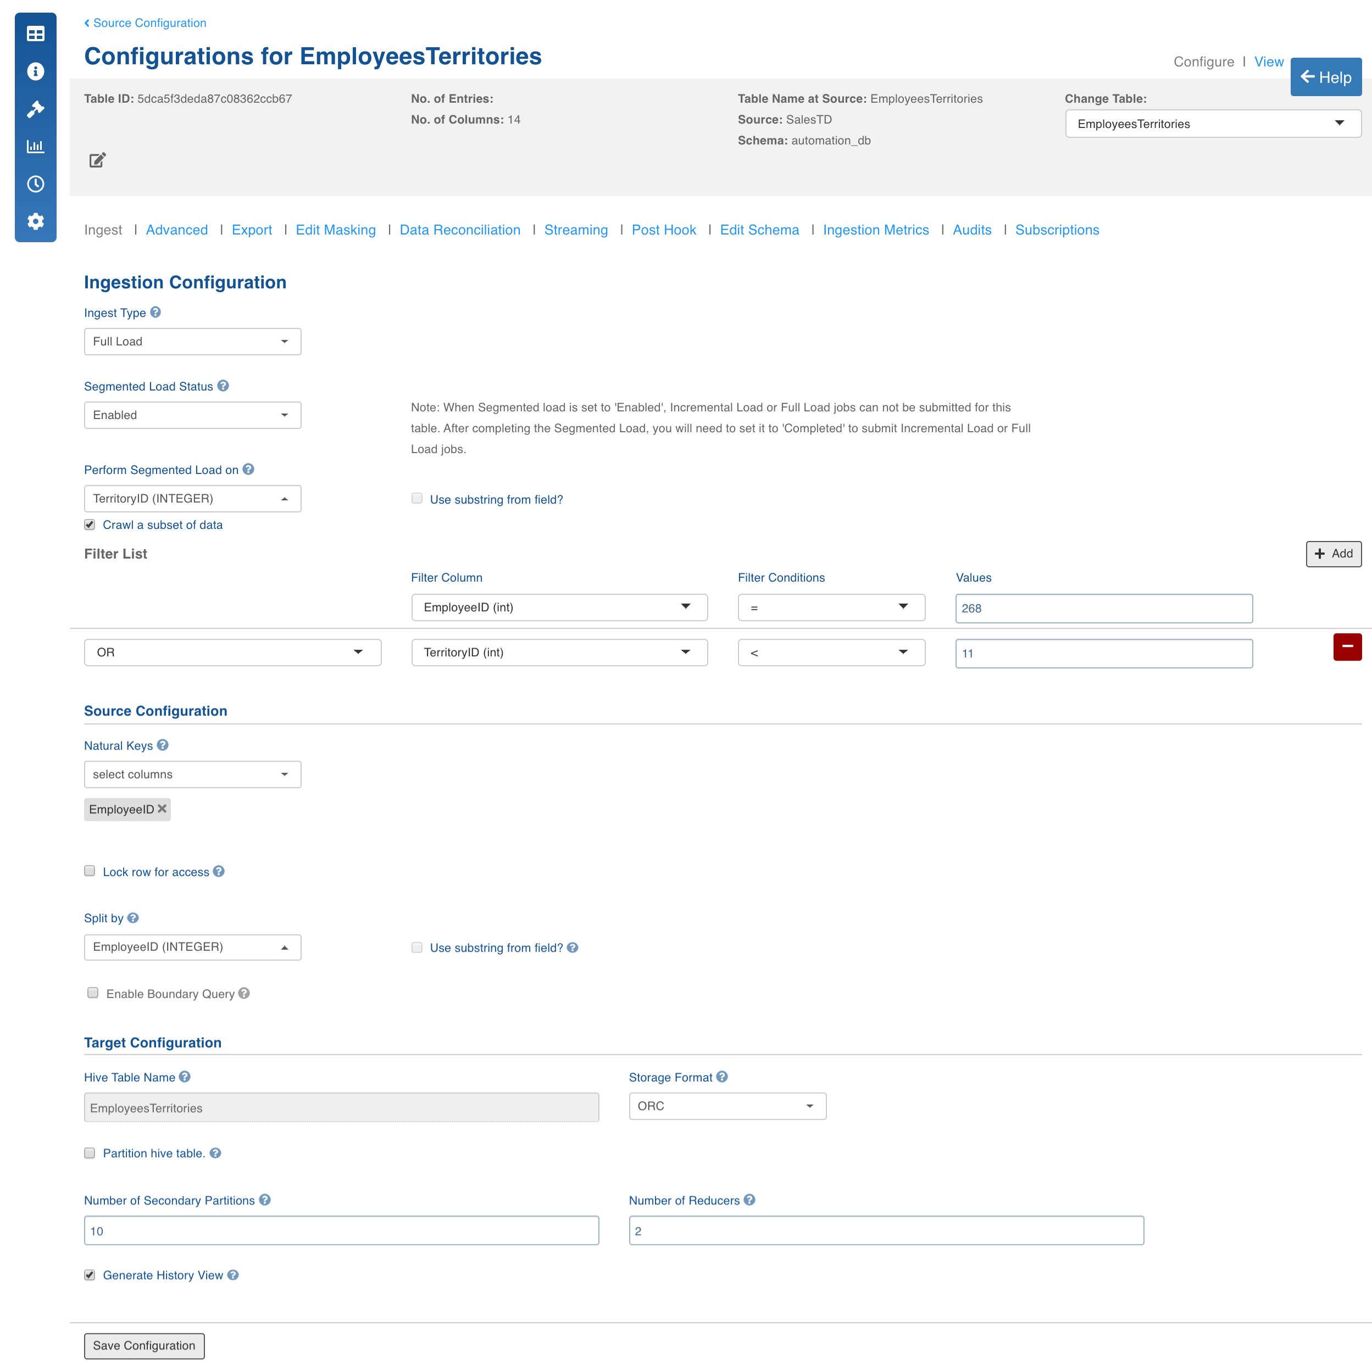Toggle Generate History View checkbox
The width and height of the screenshot is (1372, 1367).
coord(90,1275)
